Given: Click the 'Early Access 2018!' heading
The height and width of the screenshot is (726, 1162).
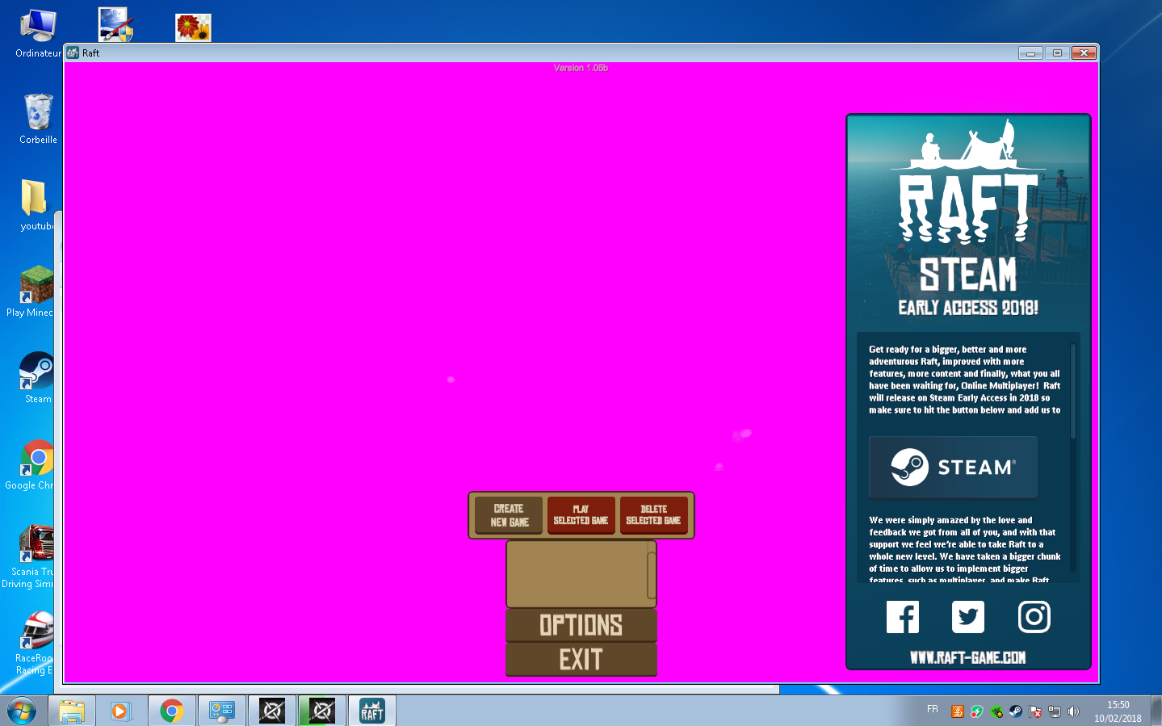Looking at the screenshot, I should (x=968, y=308).
